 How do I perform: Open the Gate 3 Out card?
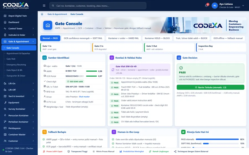169,47
